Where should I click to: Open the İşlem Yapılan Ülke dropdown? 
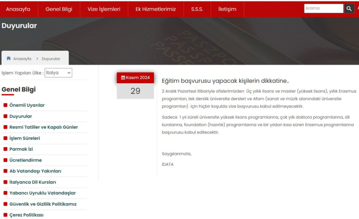pos(58,73)
